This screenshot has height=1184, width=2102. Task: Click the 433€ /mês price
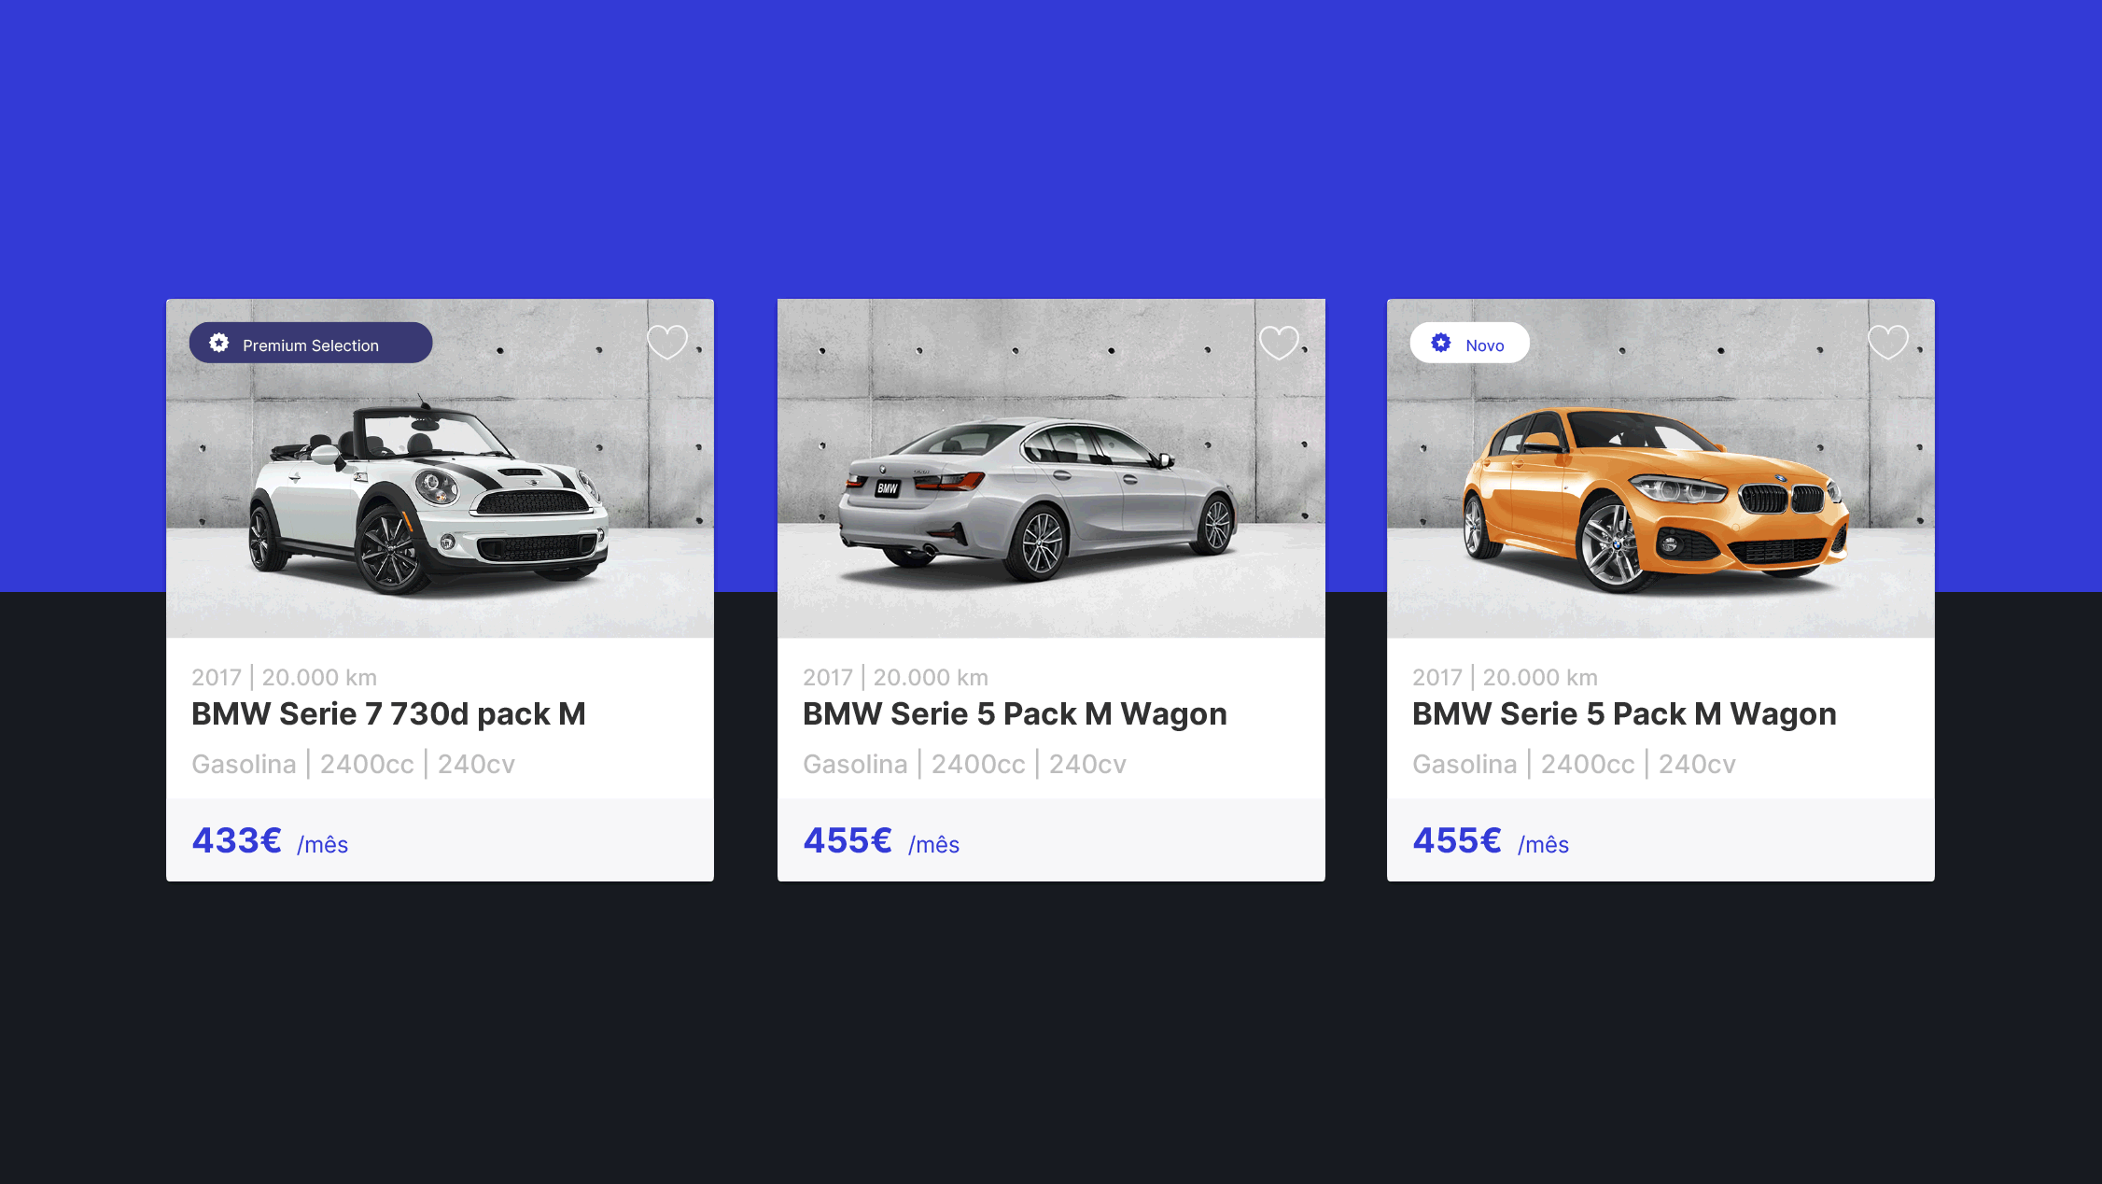pyautogui.click(x=270, y=841)
